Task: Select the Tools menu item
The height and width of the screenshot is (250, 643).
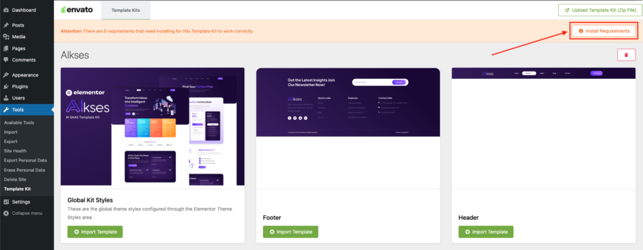Action: (26, 110)
